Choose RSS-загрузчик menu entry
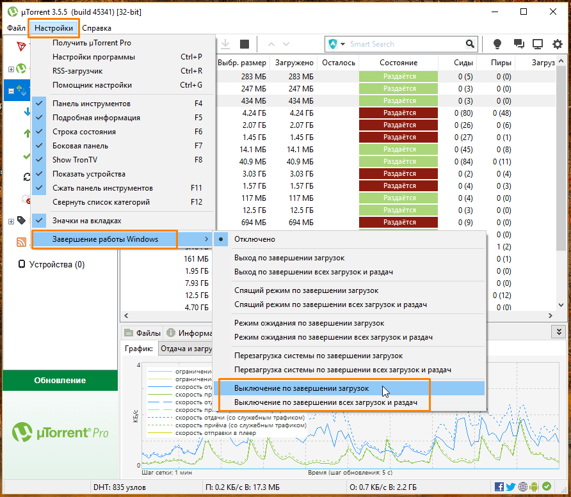Image resolution: width=571 pixels, height=497 pixels. pyautogui.click(x=124, y=71)
